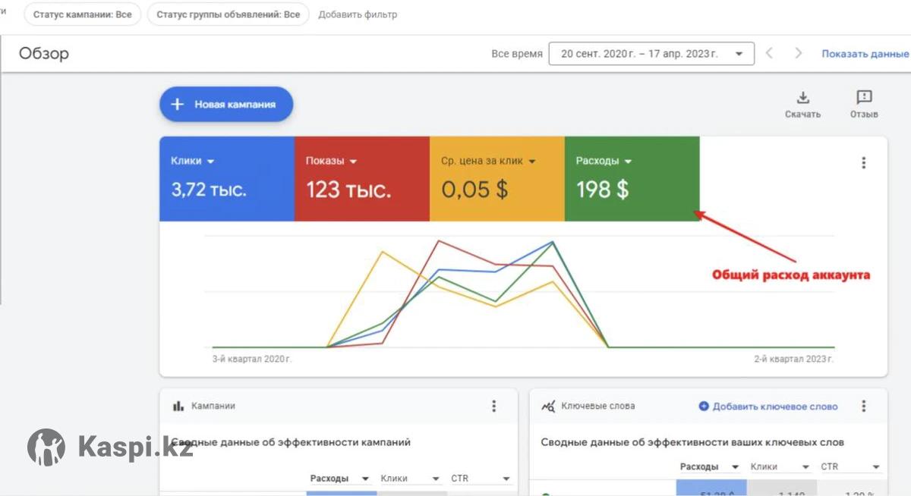Click the 198 $ spend value
Image resolution: width=911 pixels, height=496 pixels.
click(x=602, y=190)
